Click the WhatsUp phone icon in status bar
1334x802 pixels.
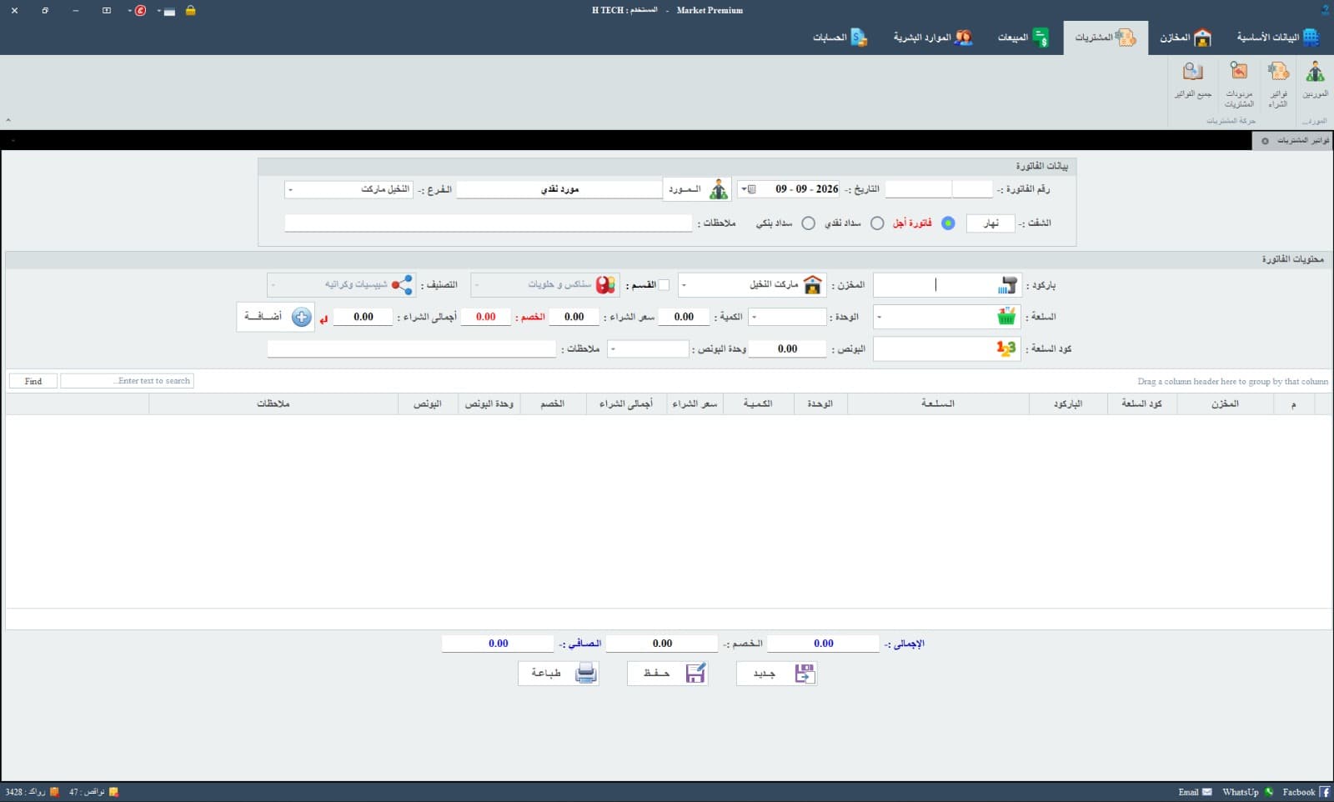coord(1269,792)
